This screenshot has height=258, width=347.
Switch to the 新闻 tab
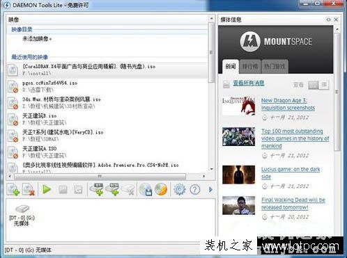click(x=231, y=66)
